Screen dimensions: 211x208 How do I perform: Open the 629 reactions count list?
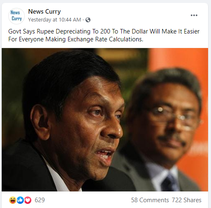40,200
